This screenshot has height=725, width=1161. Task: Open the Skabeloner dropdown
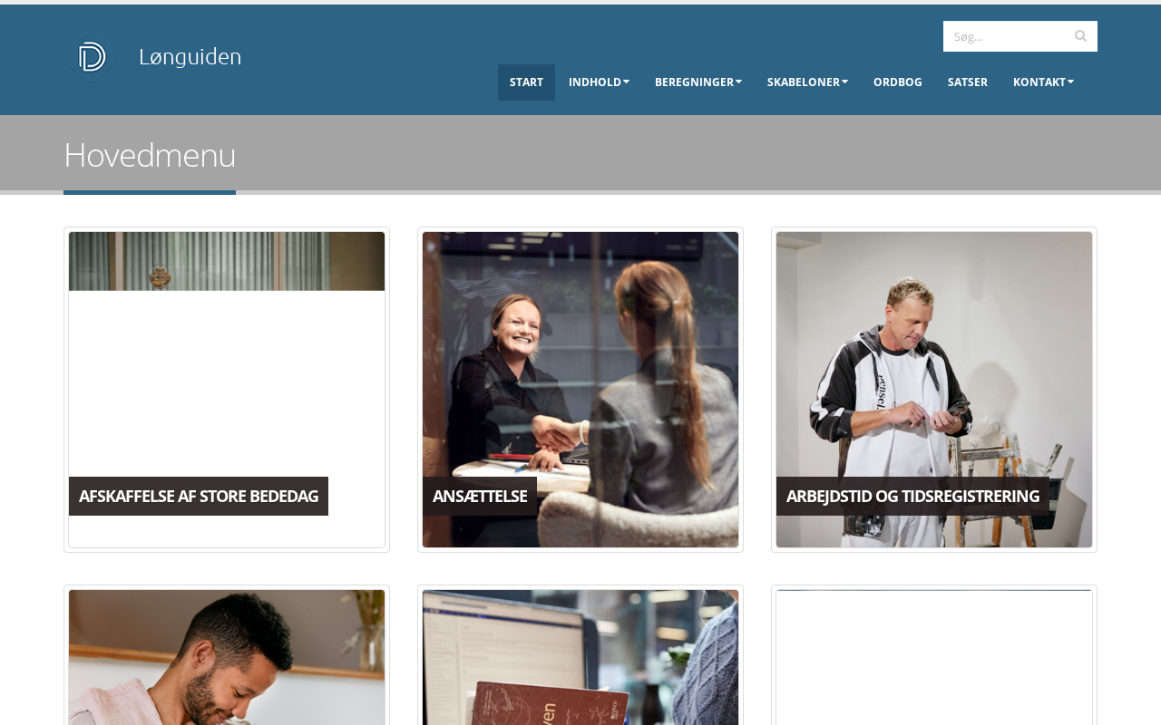coord(807,82)
